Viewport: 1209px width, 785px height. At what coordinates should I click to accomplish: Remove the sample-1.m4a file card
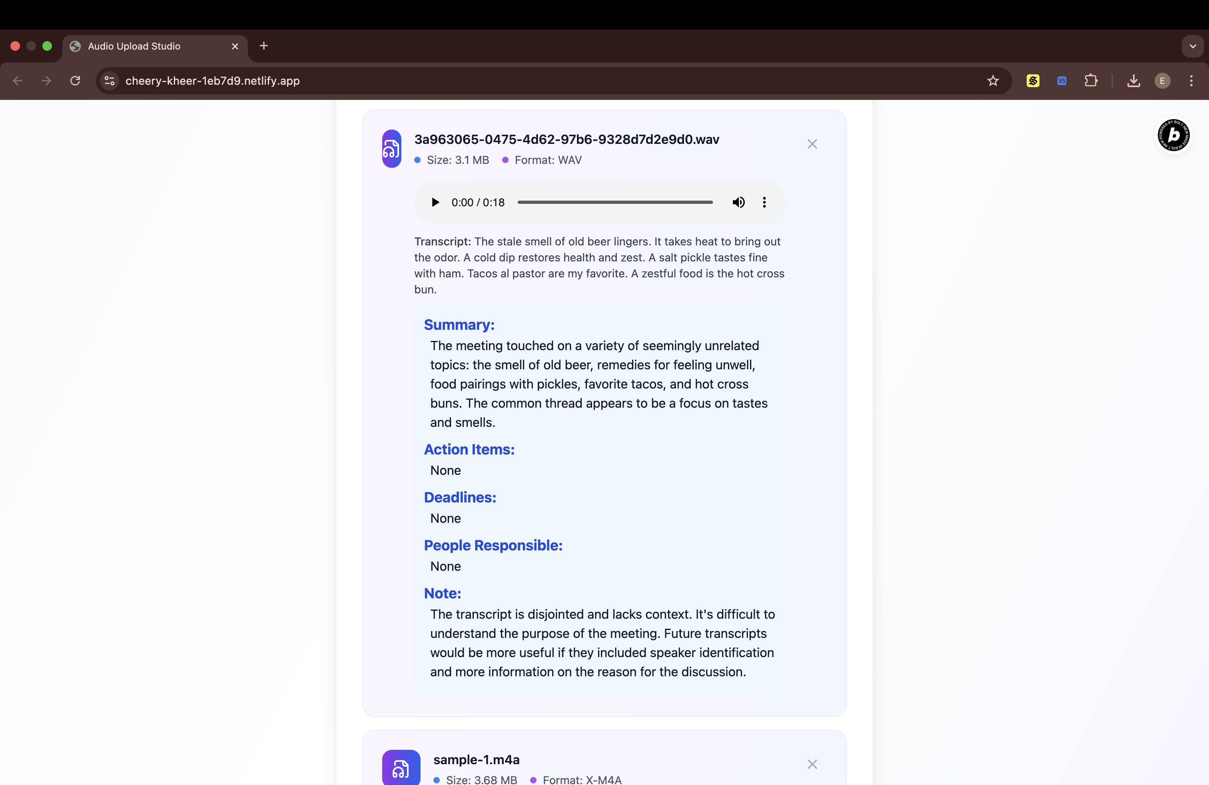tap(812, 764)
